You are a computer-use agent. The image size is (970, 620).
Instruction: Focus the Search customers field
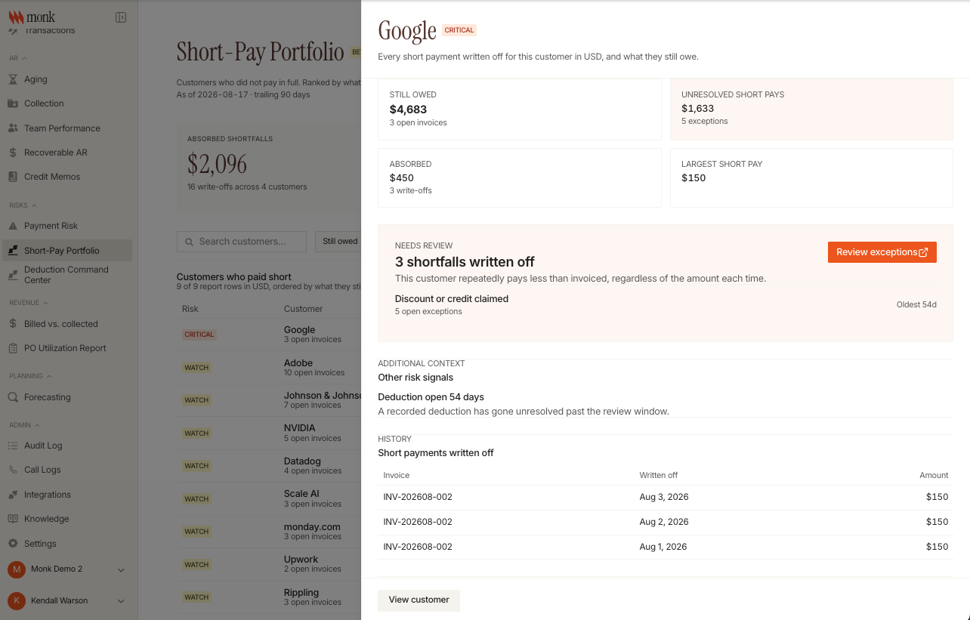pos(242,242)
